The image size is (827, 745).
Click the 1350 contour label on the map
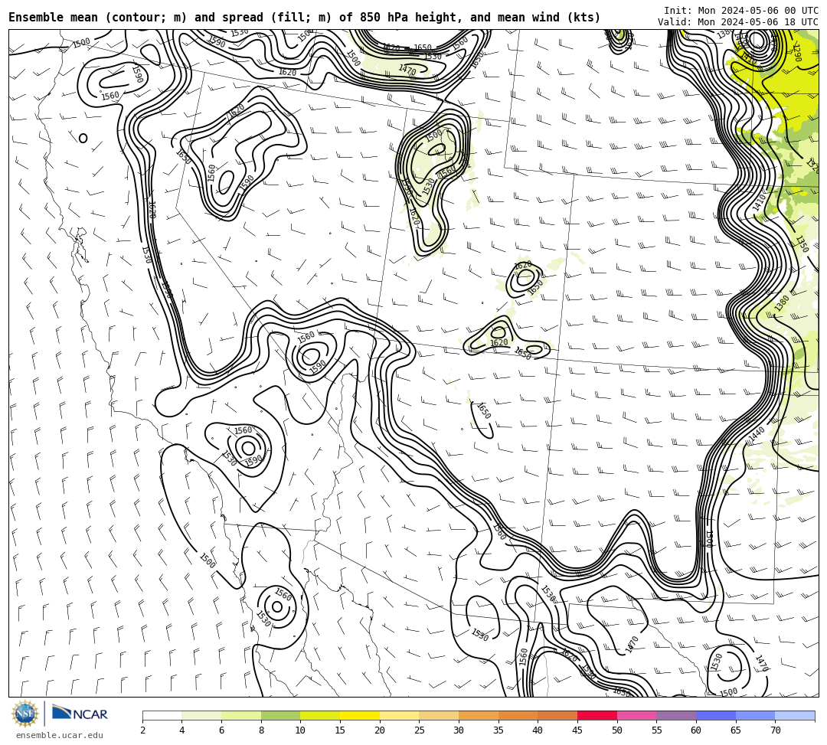[x=801, y=244]
